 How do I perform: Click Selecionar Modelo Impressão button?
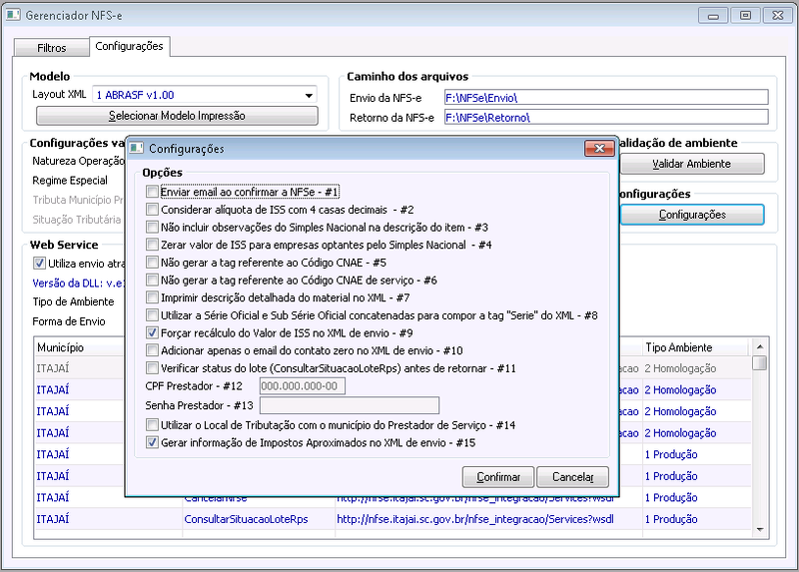coord(177,116)
